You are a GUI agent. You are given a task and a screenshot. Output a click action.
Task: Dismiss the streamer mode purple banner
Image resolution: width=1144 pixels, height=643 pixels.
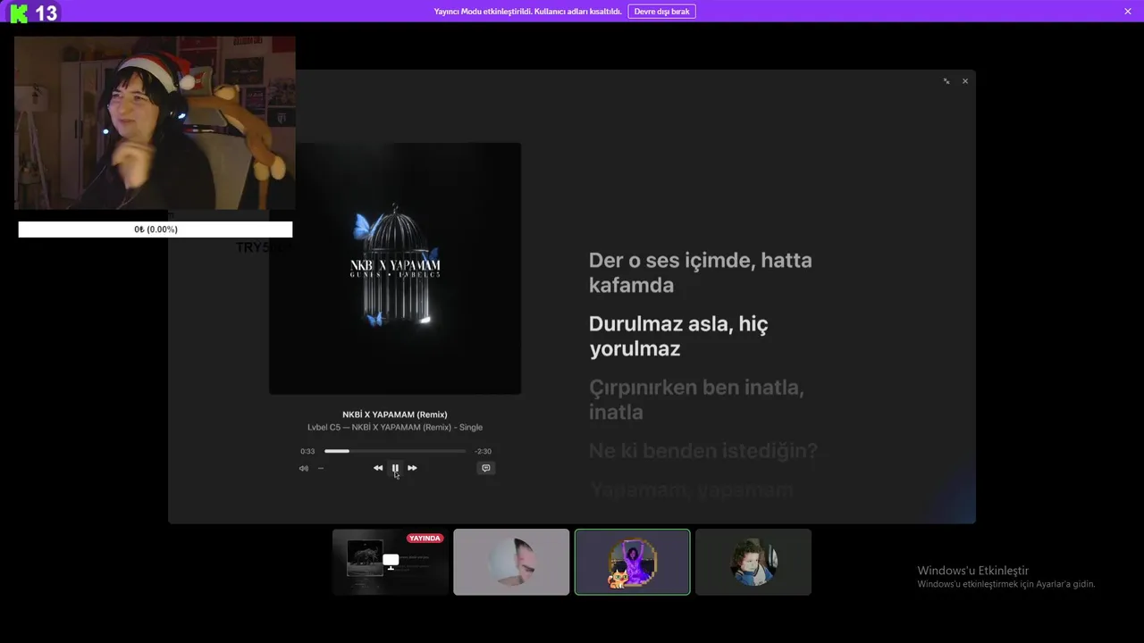tap(1128, 12)
